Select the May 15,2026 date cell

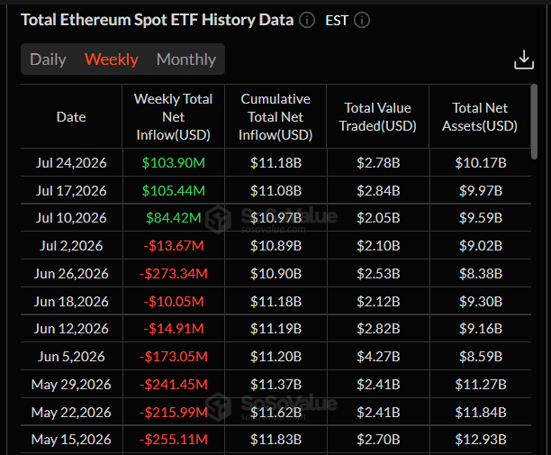(x=71, y=439)
